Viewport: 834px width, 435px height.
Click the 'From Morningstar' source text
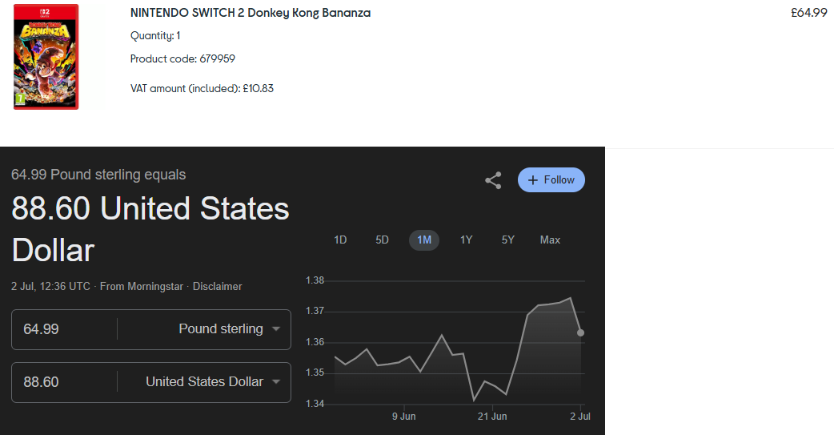(142, 287)
